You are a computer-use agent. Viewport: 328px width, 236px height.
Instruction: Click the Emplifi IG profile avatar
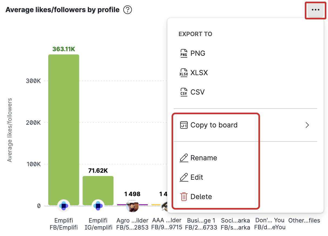coord(98,206)
